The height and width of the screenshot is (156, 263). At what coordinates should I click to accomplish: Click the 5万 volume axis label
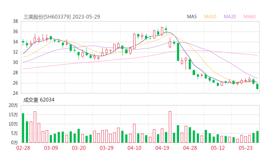[15, 133]
